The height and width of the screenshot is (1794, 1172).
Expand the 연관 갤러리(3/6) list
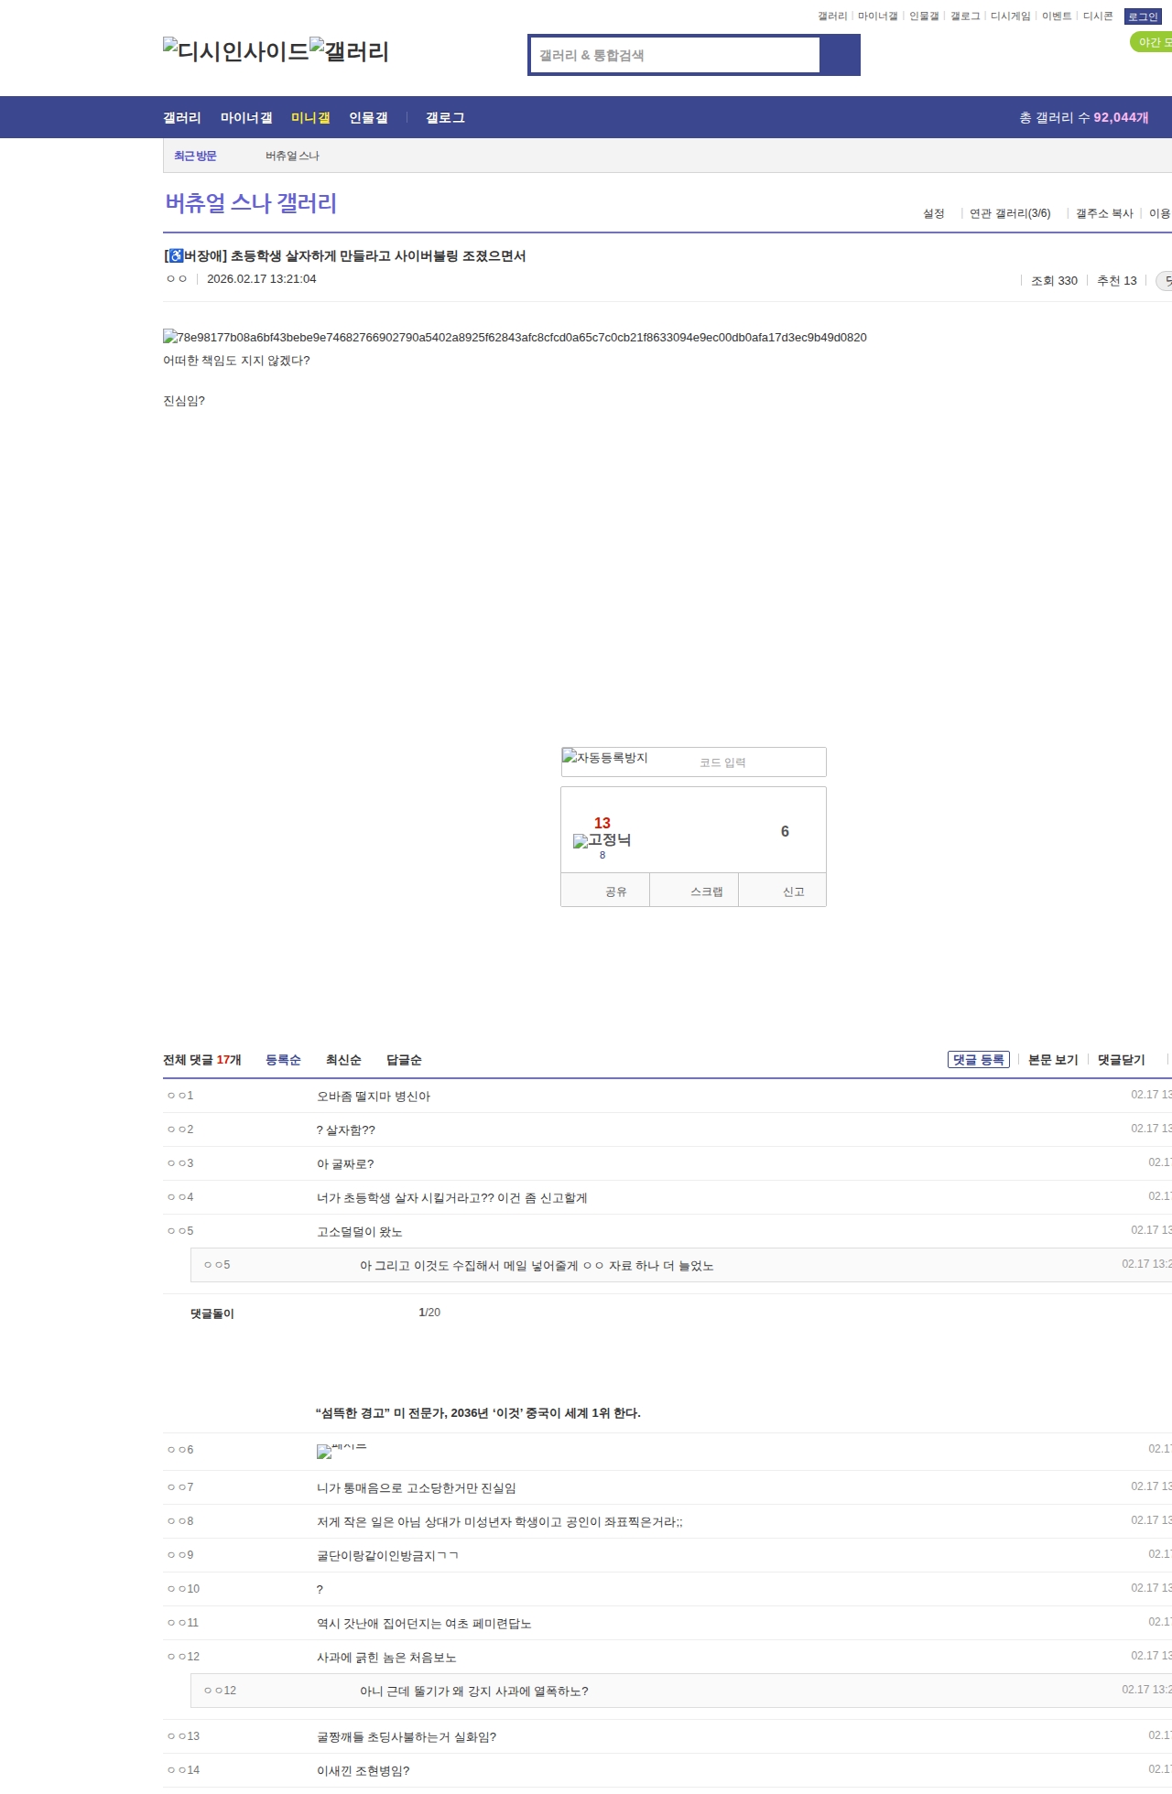click(x=1010, y=213)
